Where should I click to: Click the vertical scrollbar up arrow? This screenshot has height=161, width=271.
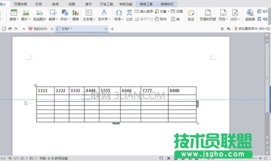click(267, 40)
